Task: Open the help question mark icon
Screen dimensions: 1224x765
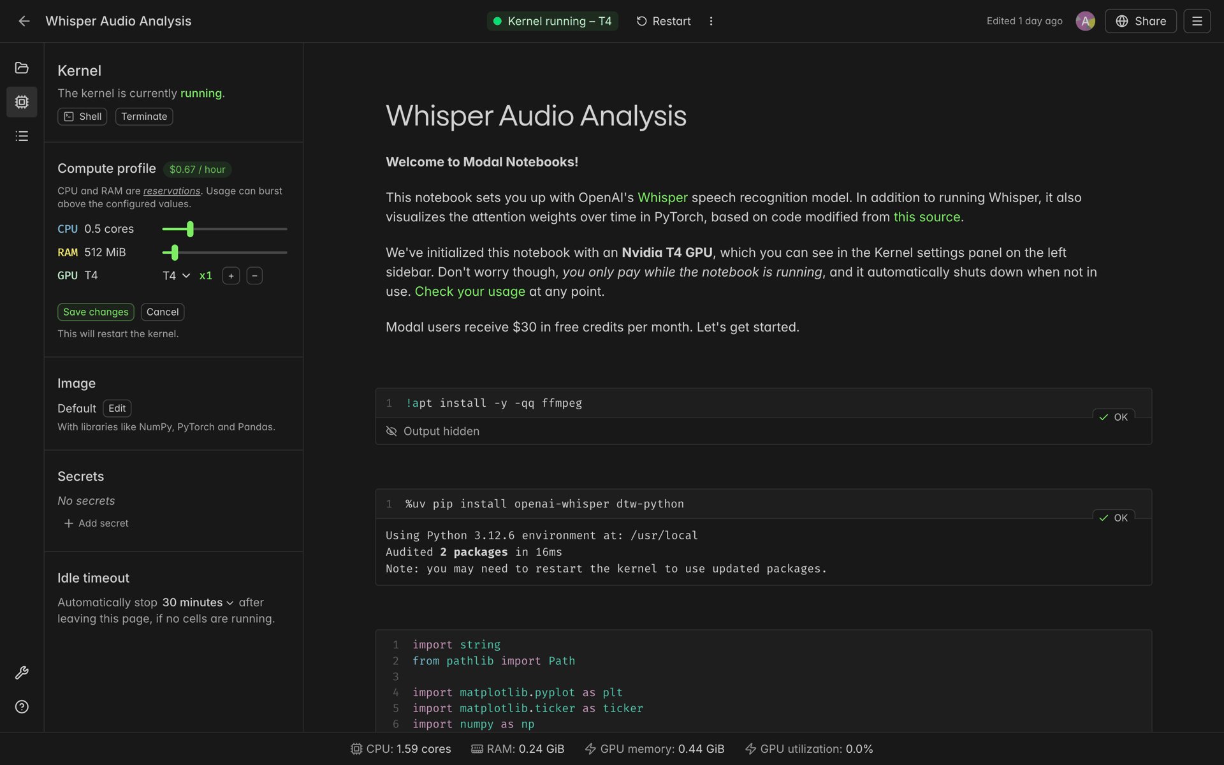Action: 22,706
